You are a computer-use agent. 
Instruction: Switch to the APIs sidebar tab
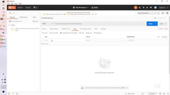pos(35,17)
